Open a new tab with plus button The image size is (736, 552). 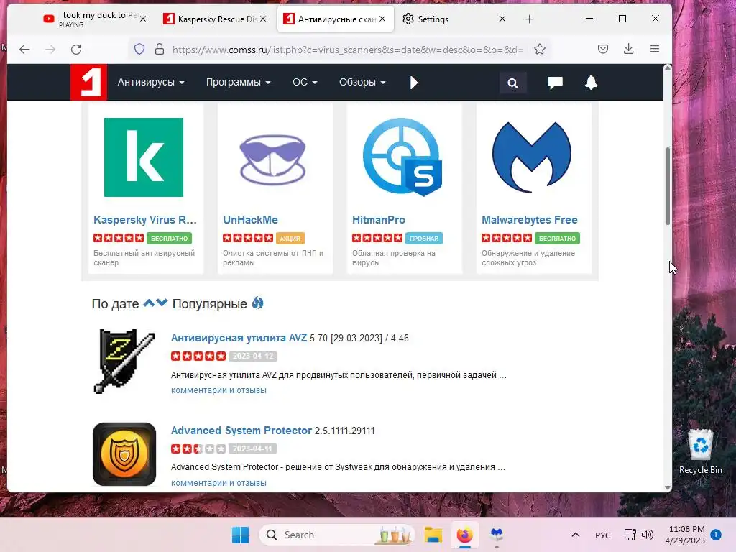coord(530,19)
